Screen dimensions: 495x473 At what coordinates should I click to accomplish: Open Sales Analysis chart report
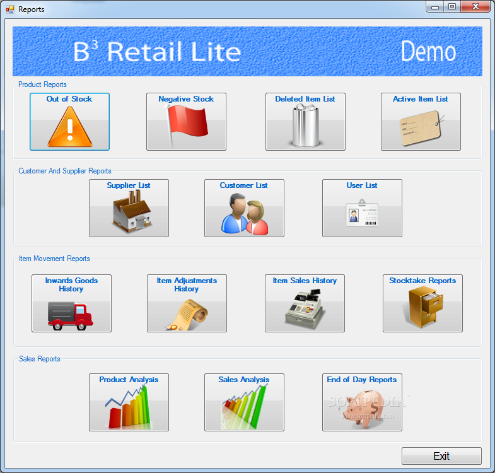click(x=244, y=402)
